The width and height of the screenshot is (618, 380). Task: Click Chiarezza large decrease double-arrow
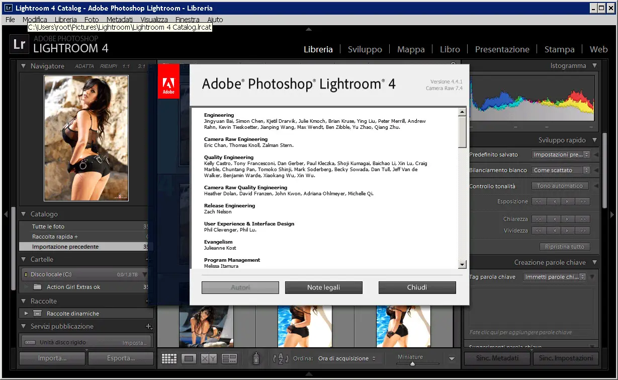pyautogui.click(x=539, y=219)
